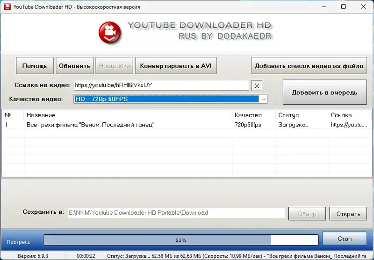Image resolution: width=374 pixels, height=260 pixels.
Task: Click the Загрузка.. status cell
Action: pyautogui.click(x=293, y=125)
